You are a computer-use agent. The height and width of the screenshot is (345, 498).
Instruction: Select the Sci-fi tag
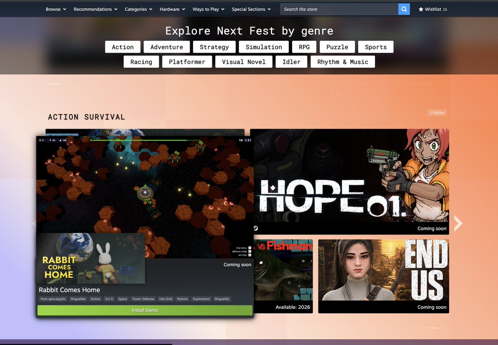click(109, 299)
